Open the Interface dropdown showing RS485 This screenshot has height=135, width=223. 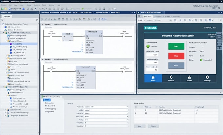tap(106, 113)
